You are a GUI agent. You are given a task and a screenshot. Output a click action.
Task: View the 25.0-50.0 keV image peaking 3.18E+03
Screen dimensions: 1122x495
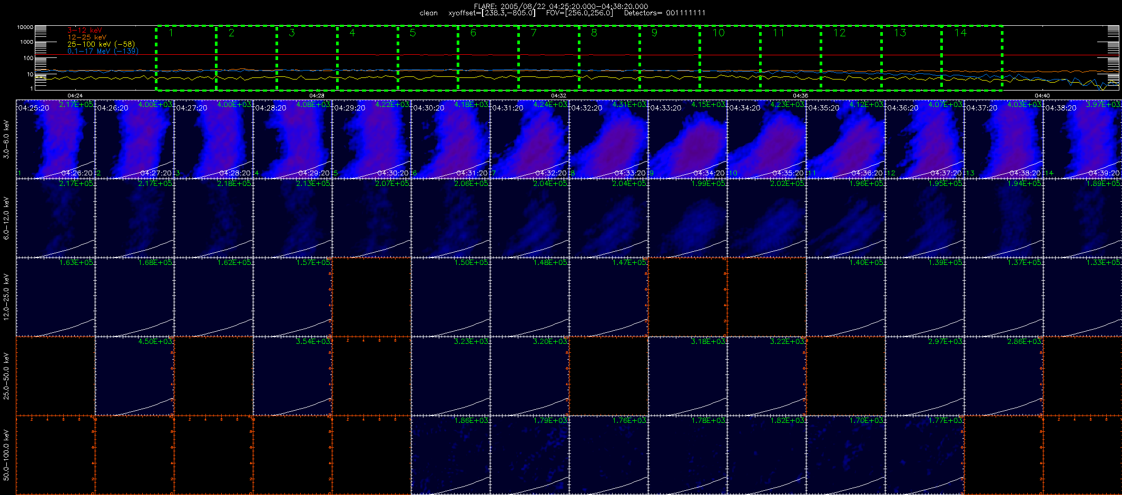[687, 376]
